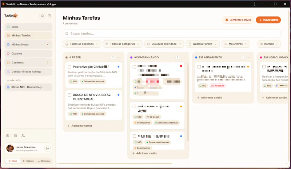Open Minhas Notas in the sidebar

[28, 45]
